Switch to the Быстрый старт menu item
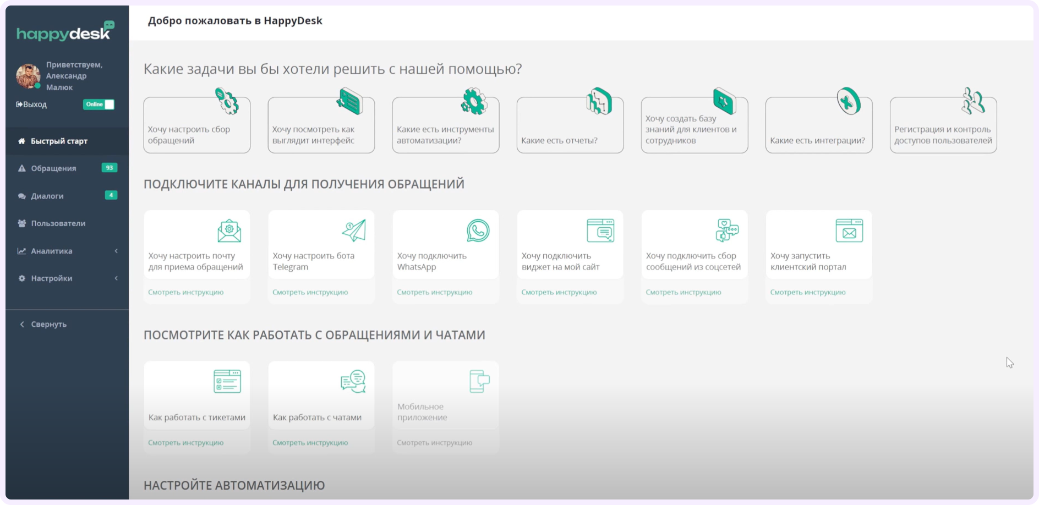 pyautogui.click(x=59, y=141)
